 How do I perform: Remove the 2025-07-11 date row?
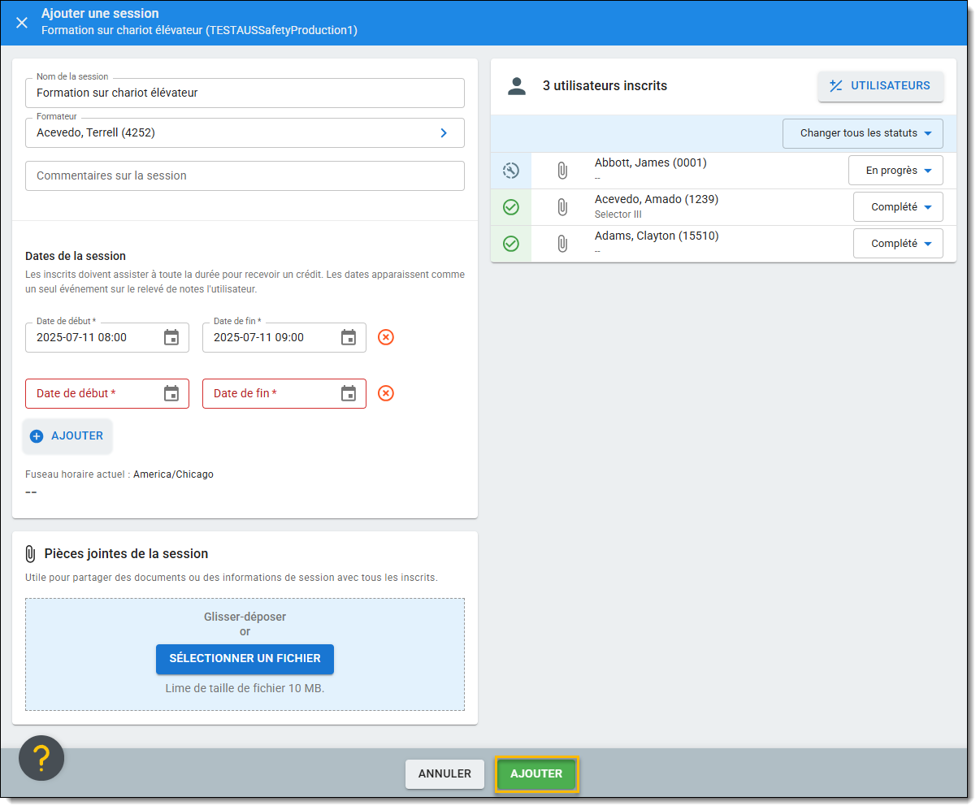(386, 337)
